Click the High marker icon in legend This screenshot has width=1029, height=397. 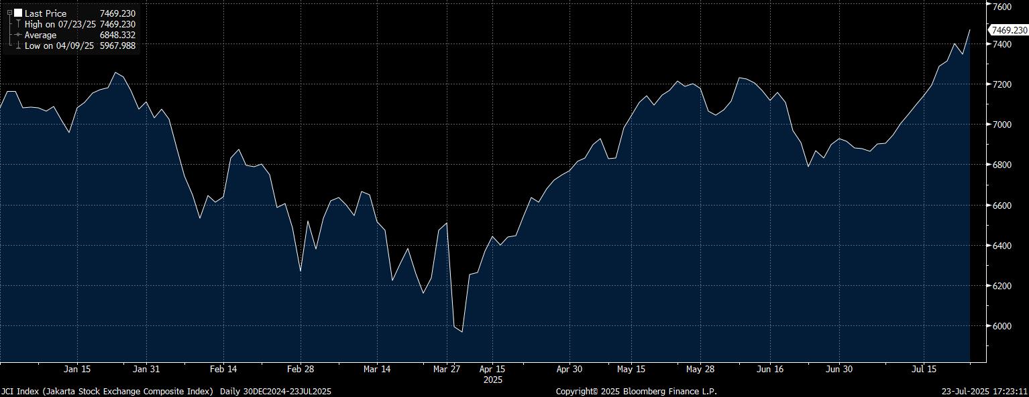click(x=18, y=24)
